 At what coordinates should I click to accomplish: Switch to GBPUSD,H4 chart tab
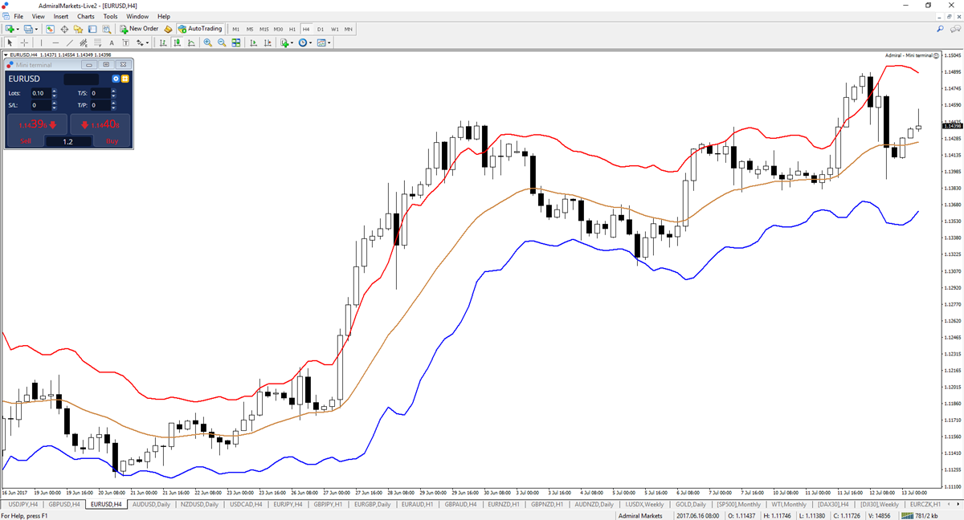64,504
